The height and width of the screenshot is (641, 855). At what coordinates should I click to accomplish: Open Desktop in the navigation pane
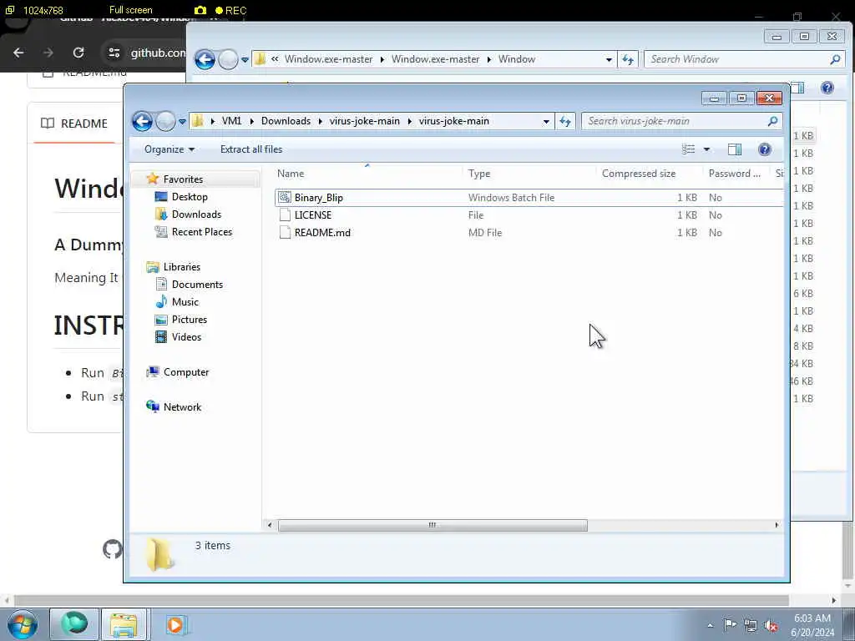point(190,197)
